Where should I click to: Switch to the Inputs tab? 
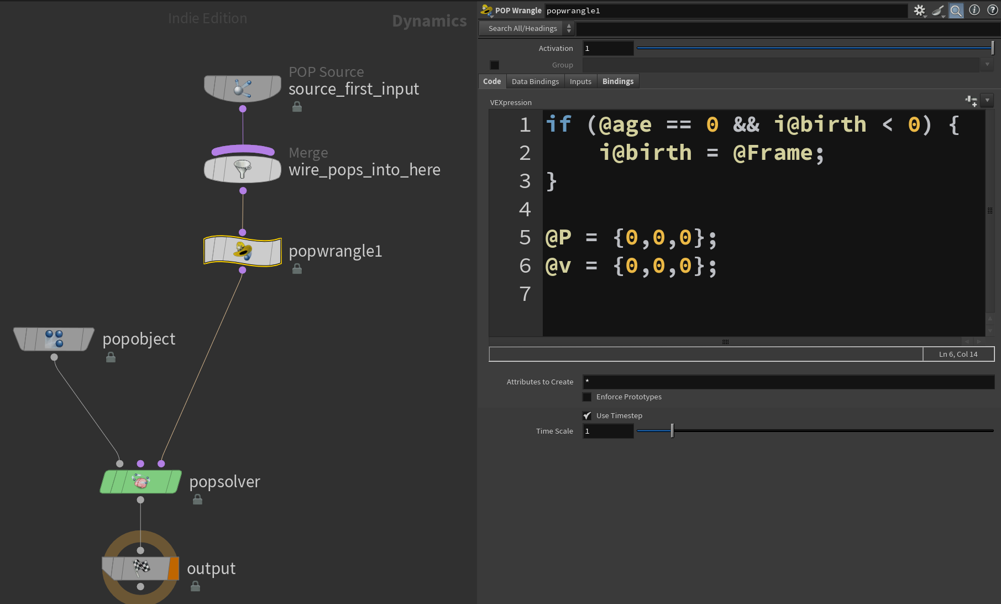(580, 81)
